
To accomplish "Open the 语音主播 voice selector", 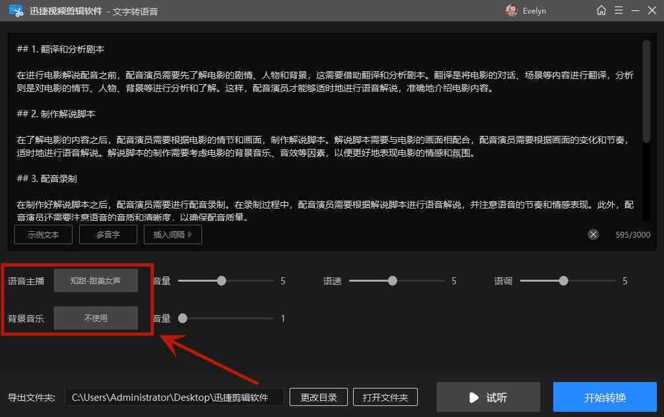I will click(x=96, y=280).
